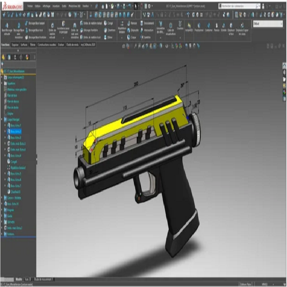Viewport: 287px width, 287px height.
Task: Open the Etude de mouvement 1 tab
Action: [44, 279]
